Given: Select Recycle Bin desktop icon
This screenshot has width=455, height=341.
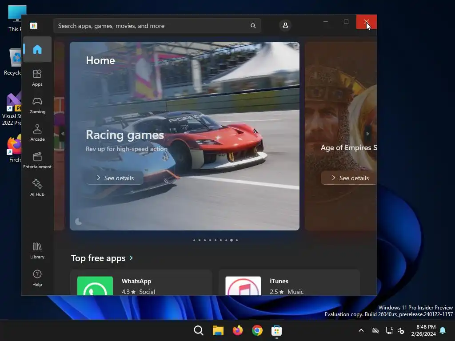Looking at the screenshot, I should (13, 62).
